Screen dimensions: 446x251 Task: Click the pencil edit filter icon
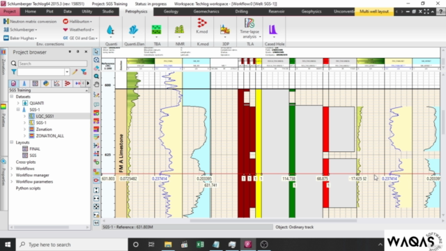coord(75,72)
